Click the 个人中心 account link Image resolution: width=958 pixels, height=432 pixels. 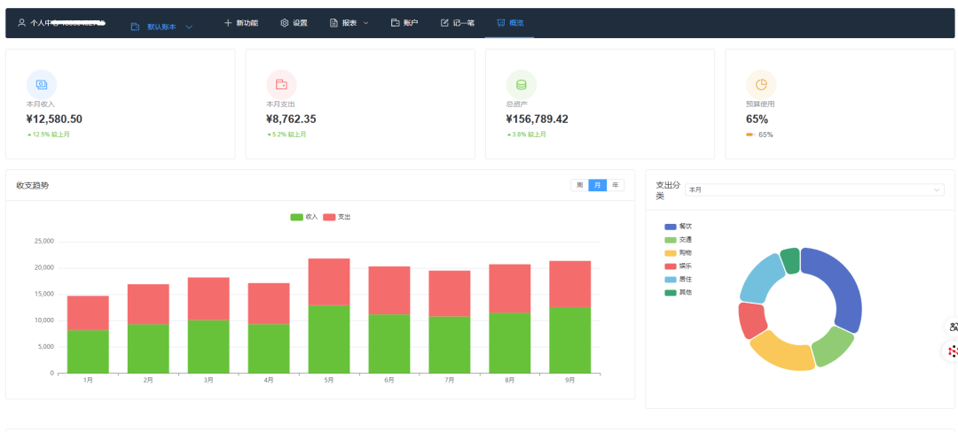(62, 23)
